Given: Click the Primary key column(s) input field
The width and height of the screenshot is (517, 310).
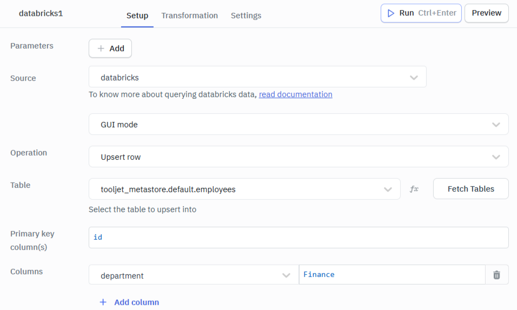Looking at the screenshot, I should (x=299, y=238).
